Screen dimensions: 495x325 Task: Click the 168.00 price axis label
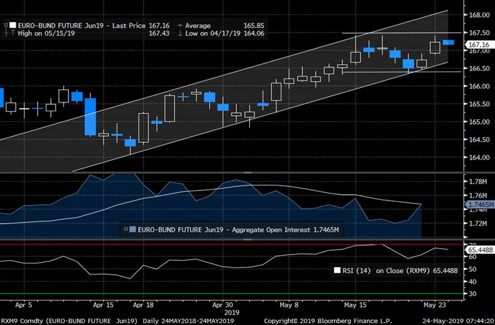(479, 15)
